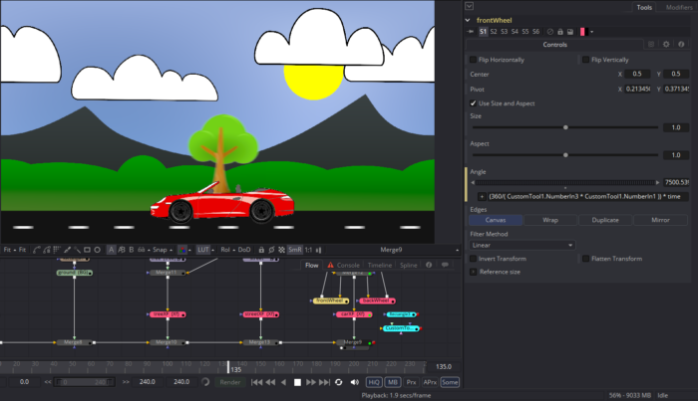Switch to the Modifiers tab

point(679,7)
